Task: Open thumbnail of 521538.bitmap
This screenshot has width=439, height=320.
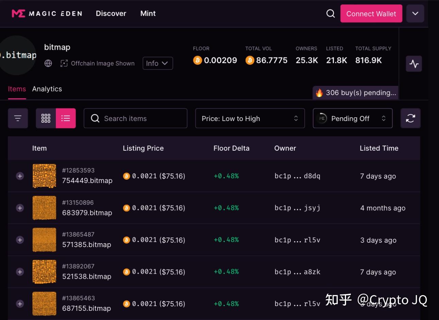Action: point(44,272)
